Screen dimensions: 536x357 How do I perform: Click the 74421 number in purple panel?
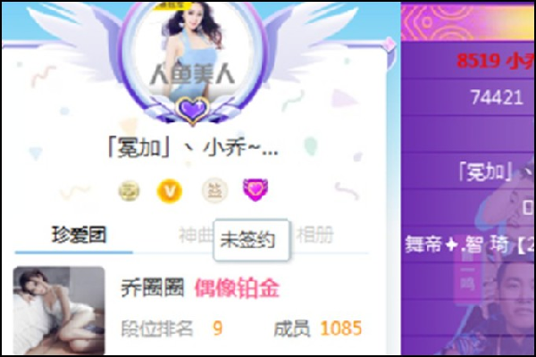[x=497, y=97]
